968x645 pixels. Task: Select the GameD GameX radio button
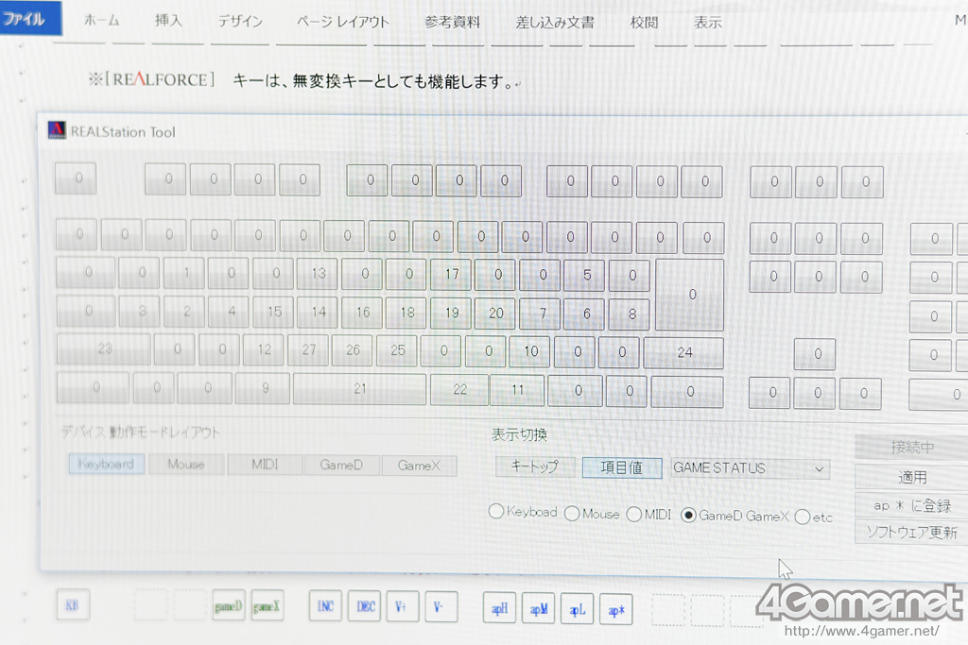click(x=688, y=515)
